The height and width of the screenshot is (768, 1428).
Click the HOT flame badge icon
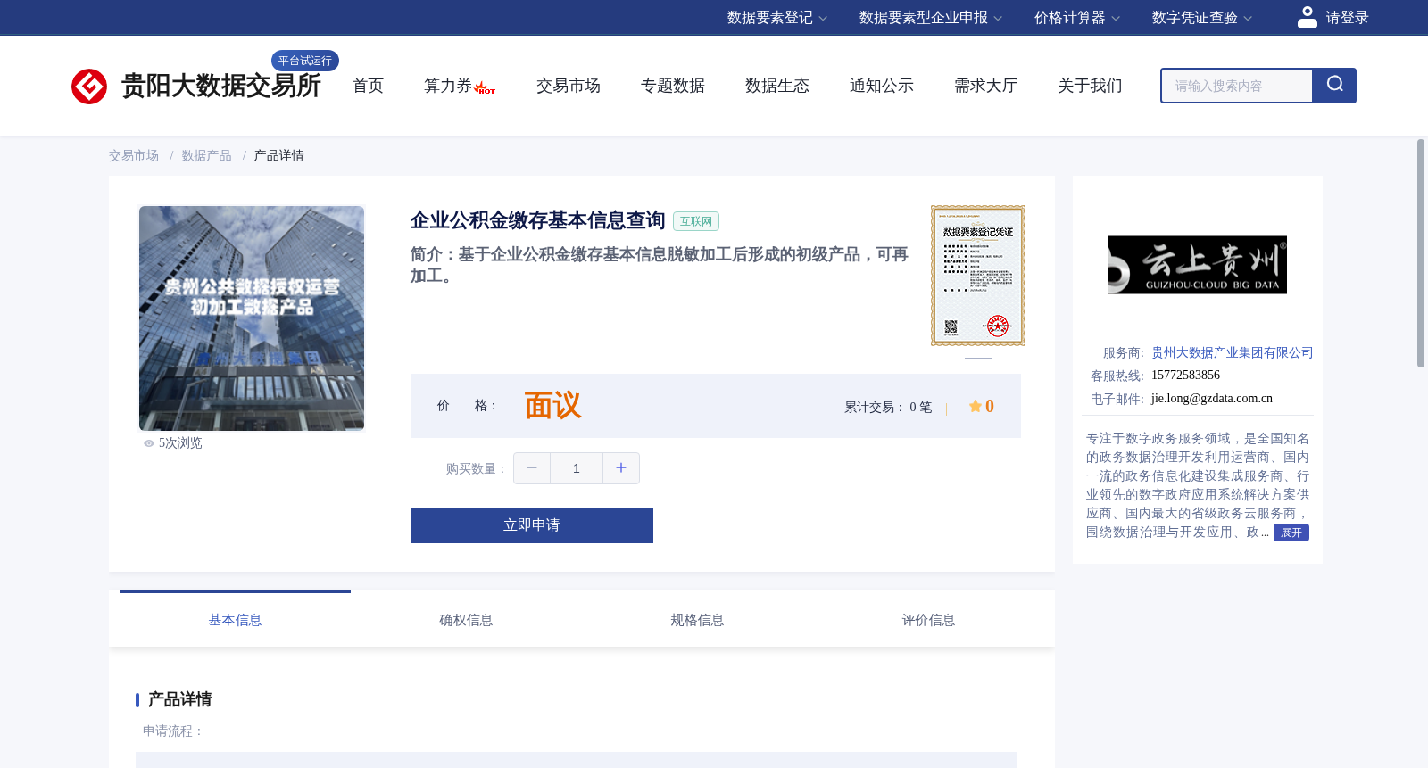(485, 88)
